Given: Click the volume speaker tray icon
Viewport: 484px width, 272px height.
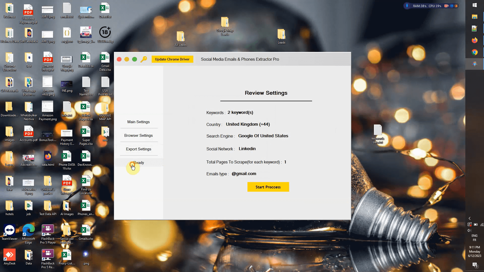Looking at the screenshot, I should (x=469, y=230).
